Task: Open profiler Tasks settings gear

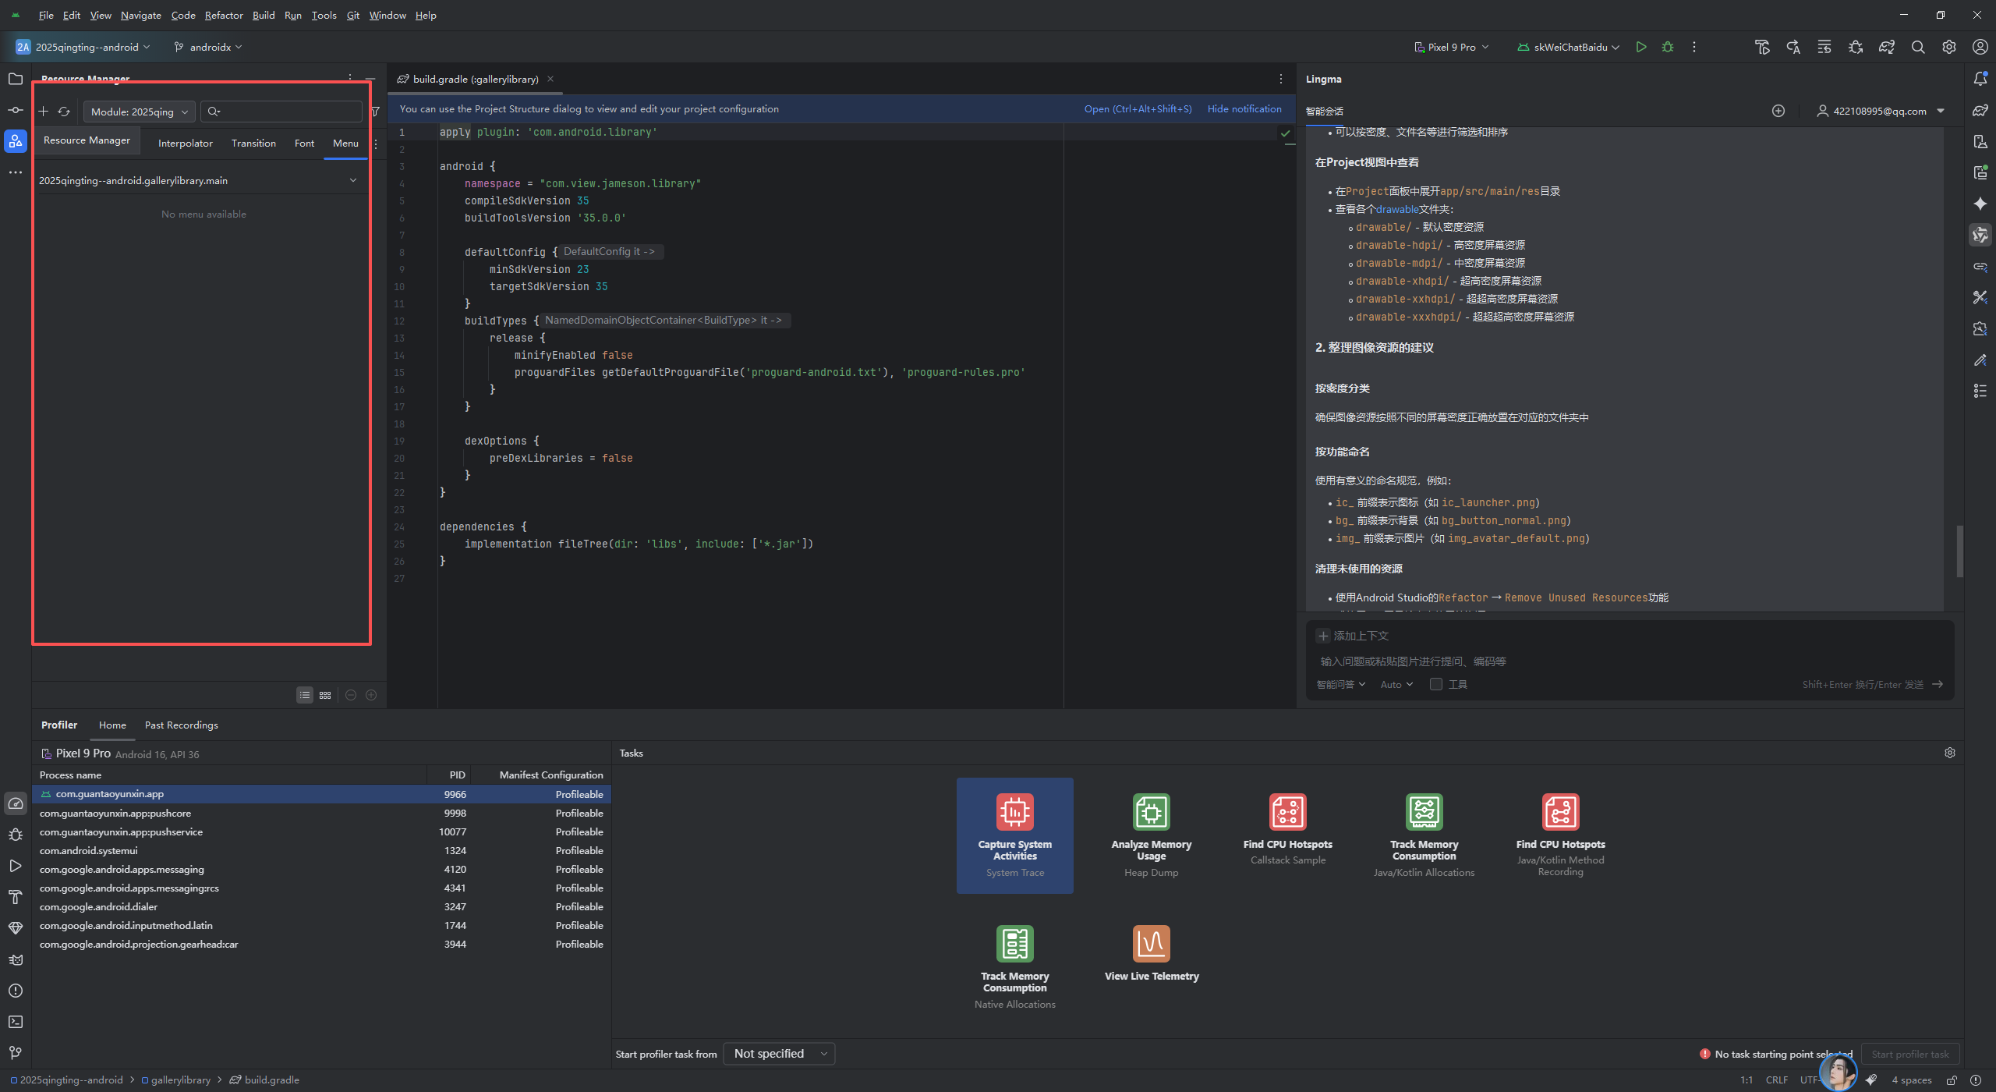Action: coord(1949,753)
